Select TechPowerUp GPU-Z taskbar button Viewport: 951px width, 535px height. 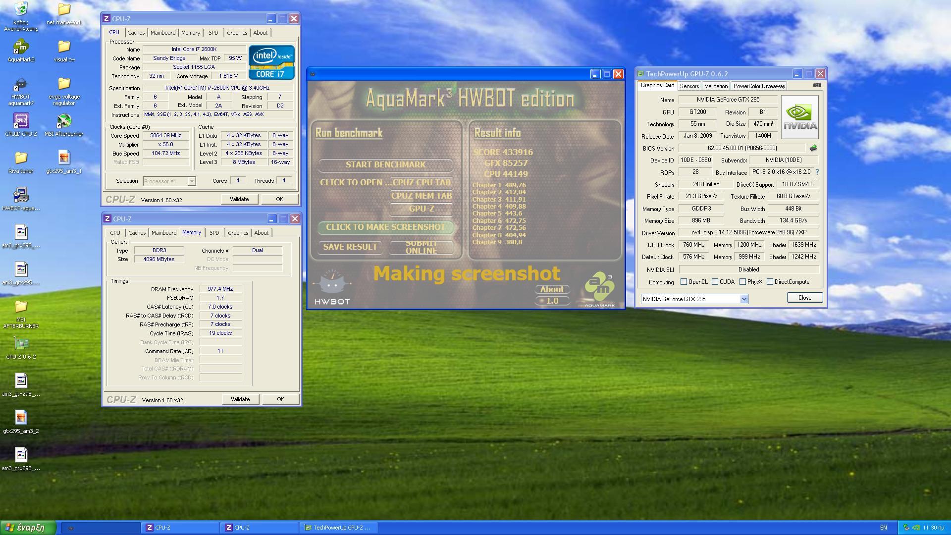click(339, 528)
